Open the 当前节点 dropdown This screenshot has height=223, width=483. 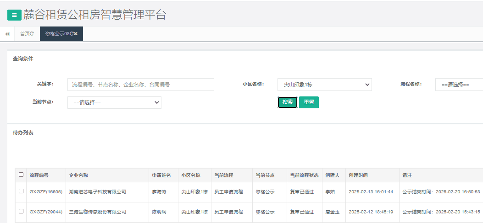114,103
